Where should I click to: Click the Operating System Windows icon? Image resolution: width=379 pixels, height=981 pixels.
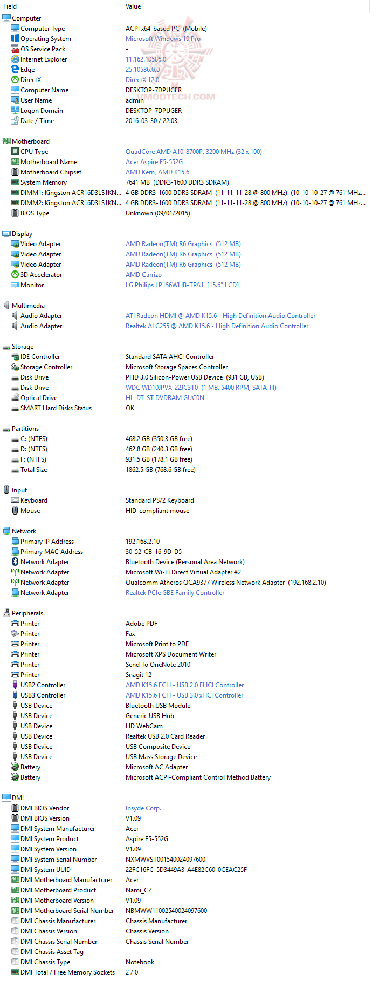point(15,38)
